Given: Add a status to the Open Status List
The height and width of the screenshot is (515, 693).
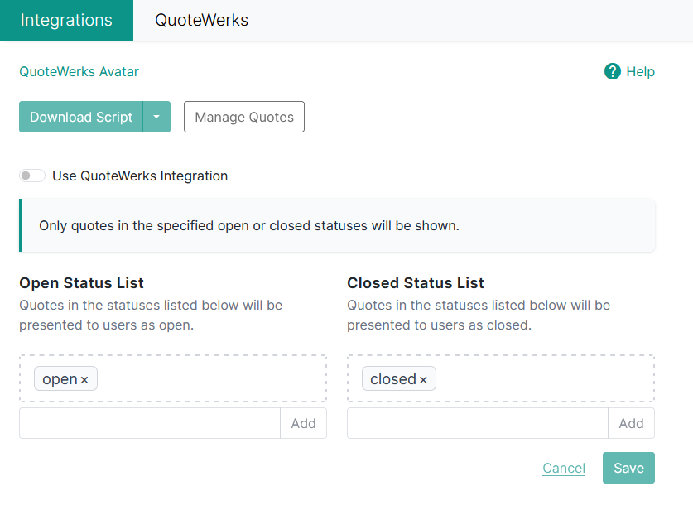Looking at the screenshot, I should (x=303, y=423).
